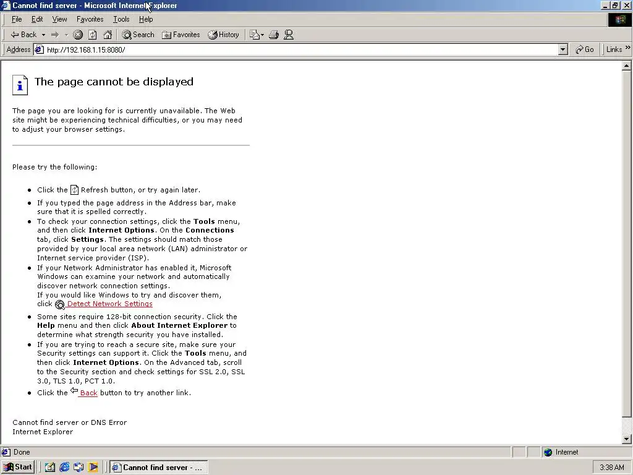Go to the Home page icon
Screen dimensions: 633x475
[108, 35]
